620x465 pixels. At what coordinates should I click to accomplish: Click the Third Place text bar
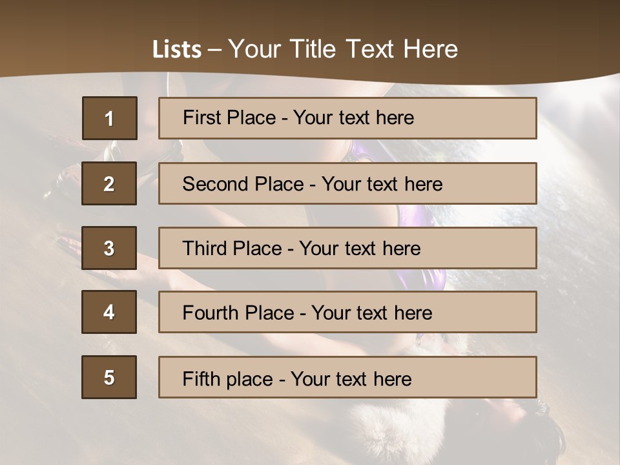click(x=347, y=248)
